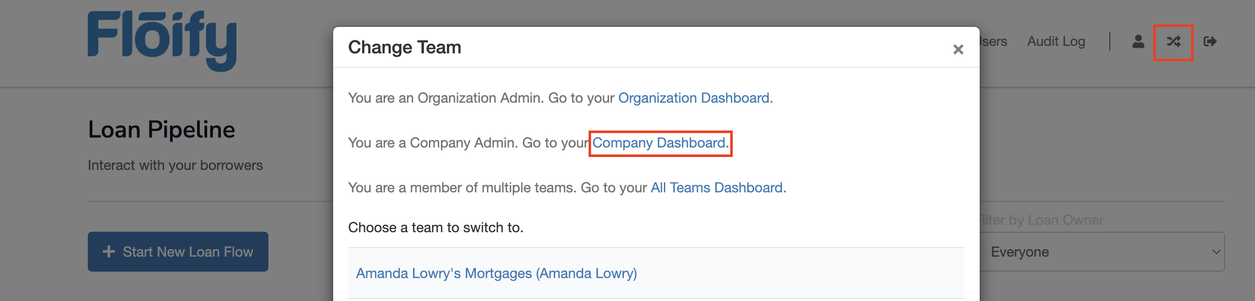Click the Change Team dialog title
This screenshot has height=301, width=1255.
(x=405, y=47)
